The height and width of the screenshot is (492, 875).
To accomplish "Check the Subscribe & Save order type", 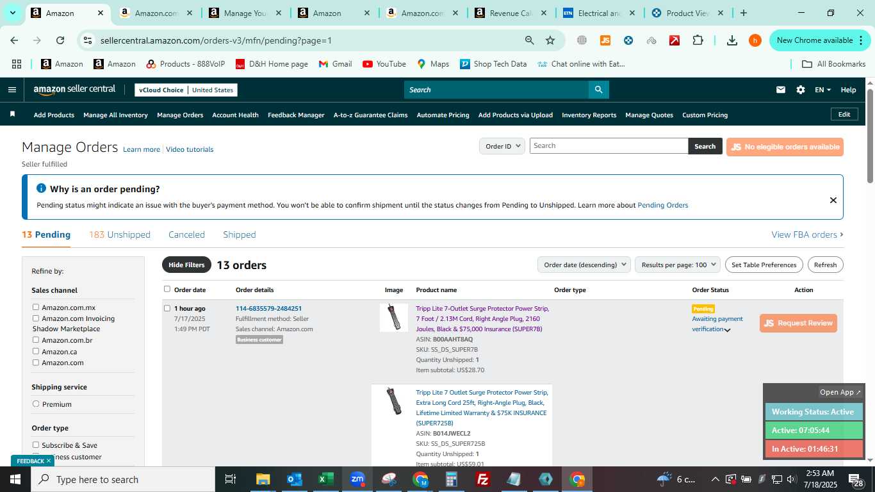I will 36,445.
